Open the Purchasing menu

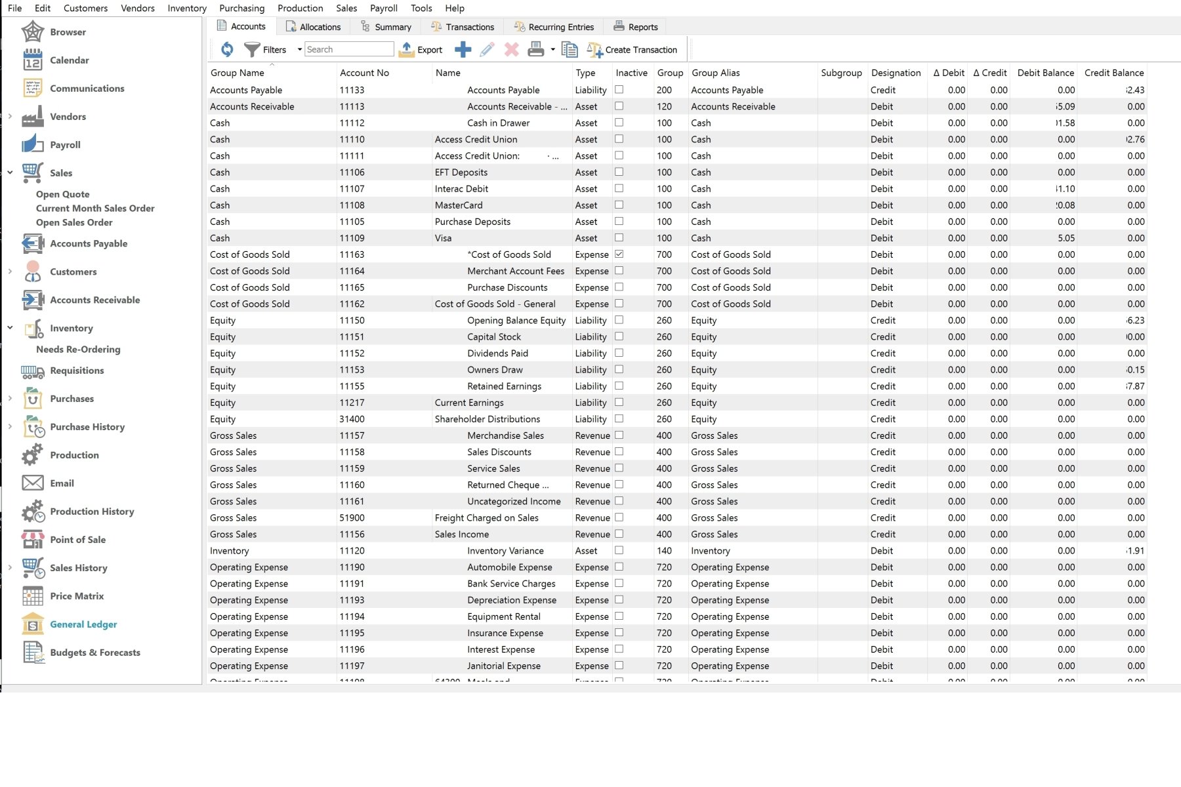241,8
